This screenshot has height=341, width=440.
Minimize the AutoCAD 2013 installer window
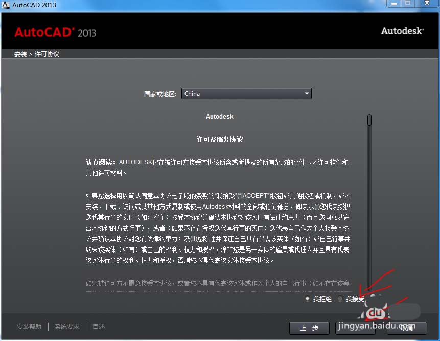click(x=394, y=4)
